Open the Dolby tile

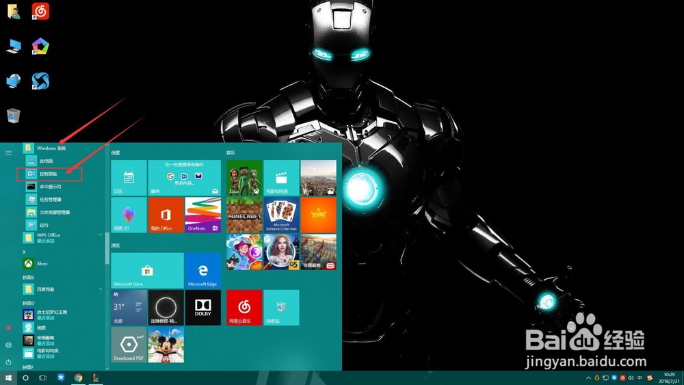coord(203,308)
